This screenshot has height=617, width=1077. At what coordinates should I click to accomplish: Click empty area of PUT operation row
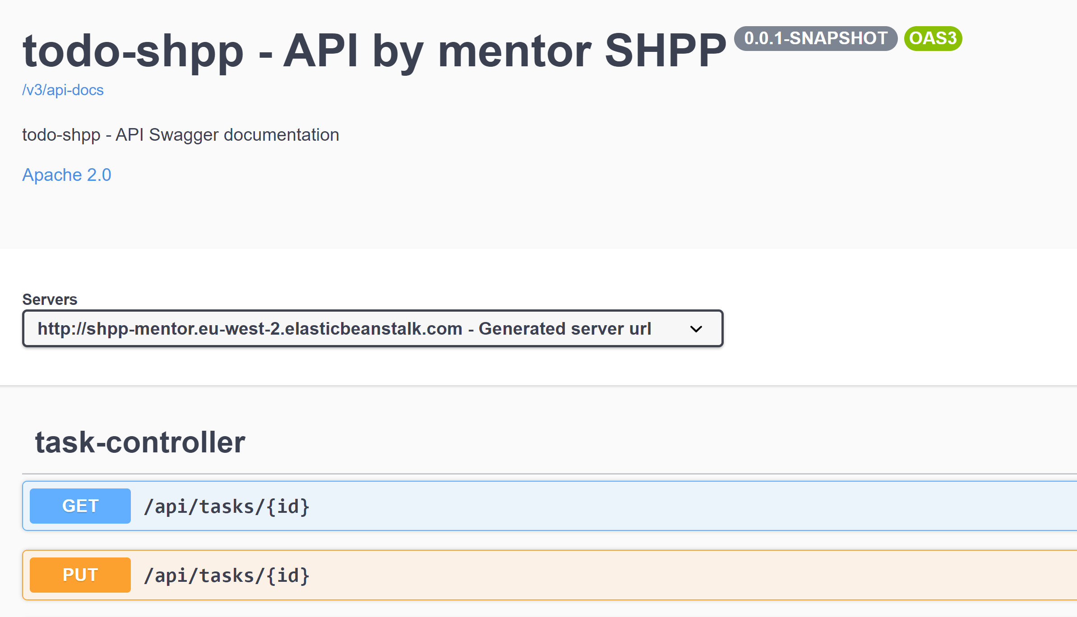(x=677, y=575)
